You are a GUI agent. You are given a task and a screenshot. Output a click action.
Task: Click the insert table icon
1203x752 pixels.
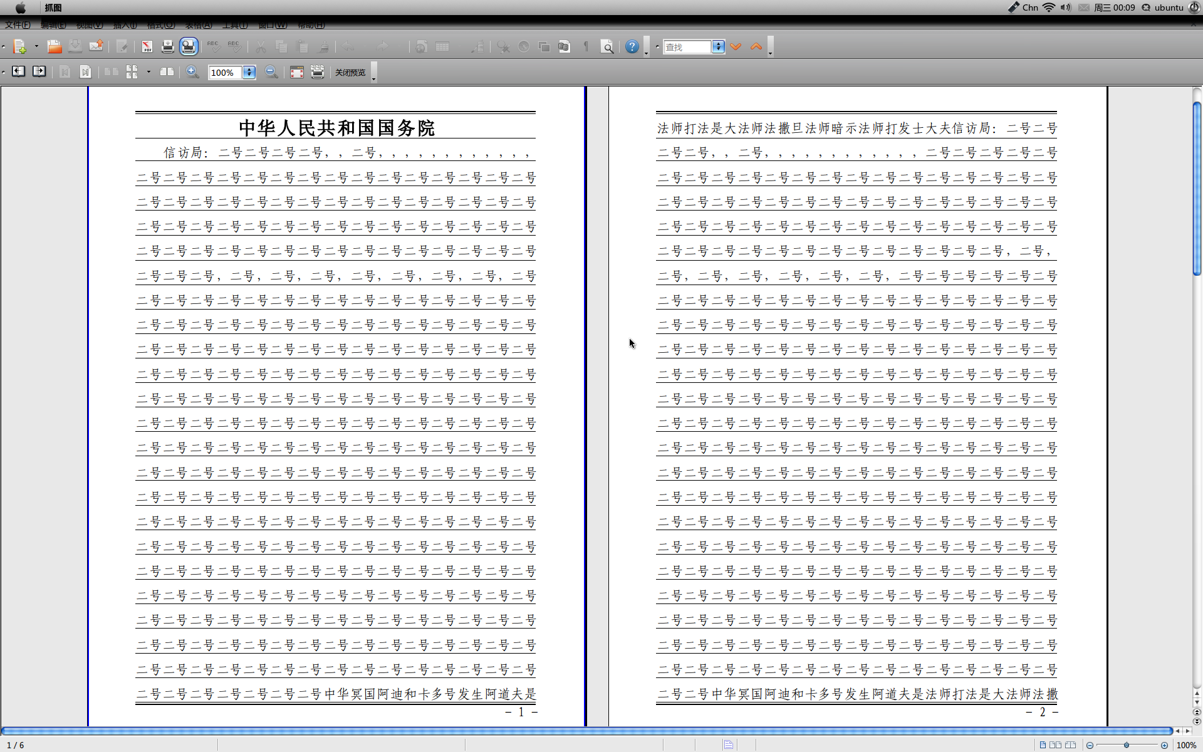442,47
